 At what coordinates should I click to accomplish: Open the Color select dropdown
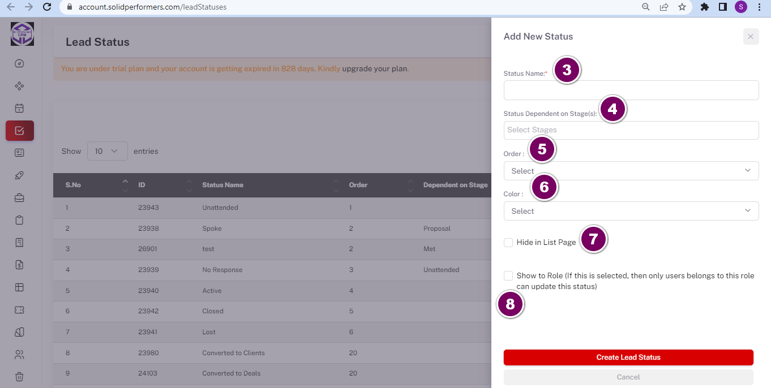click(631, 211)
